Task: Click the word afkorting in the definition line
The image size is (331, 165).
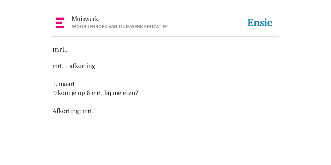Action: point(82,66)
